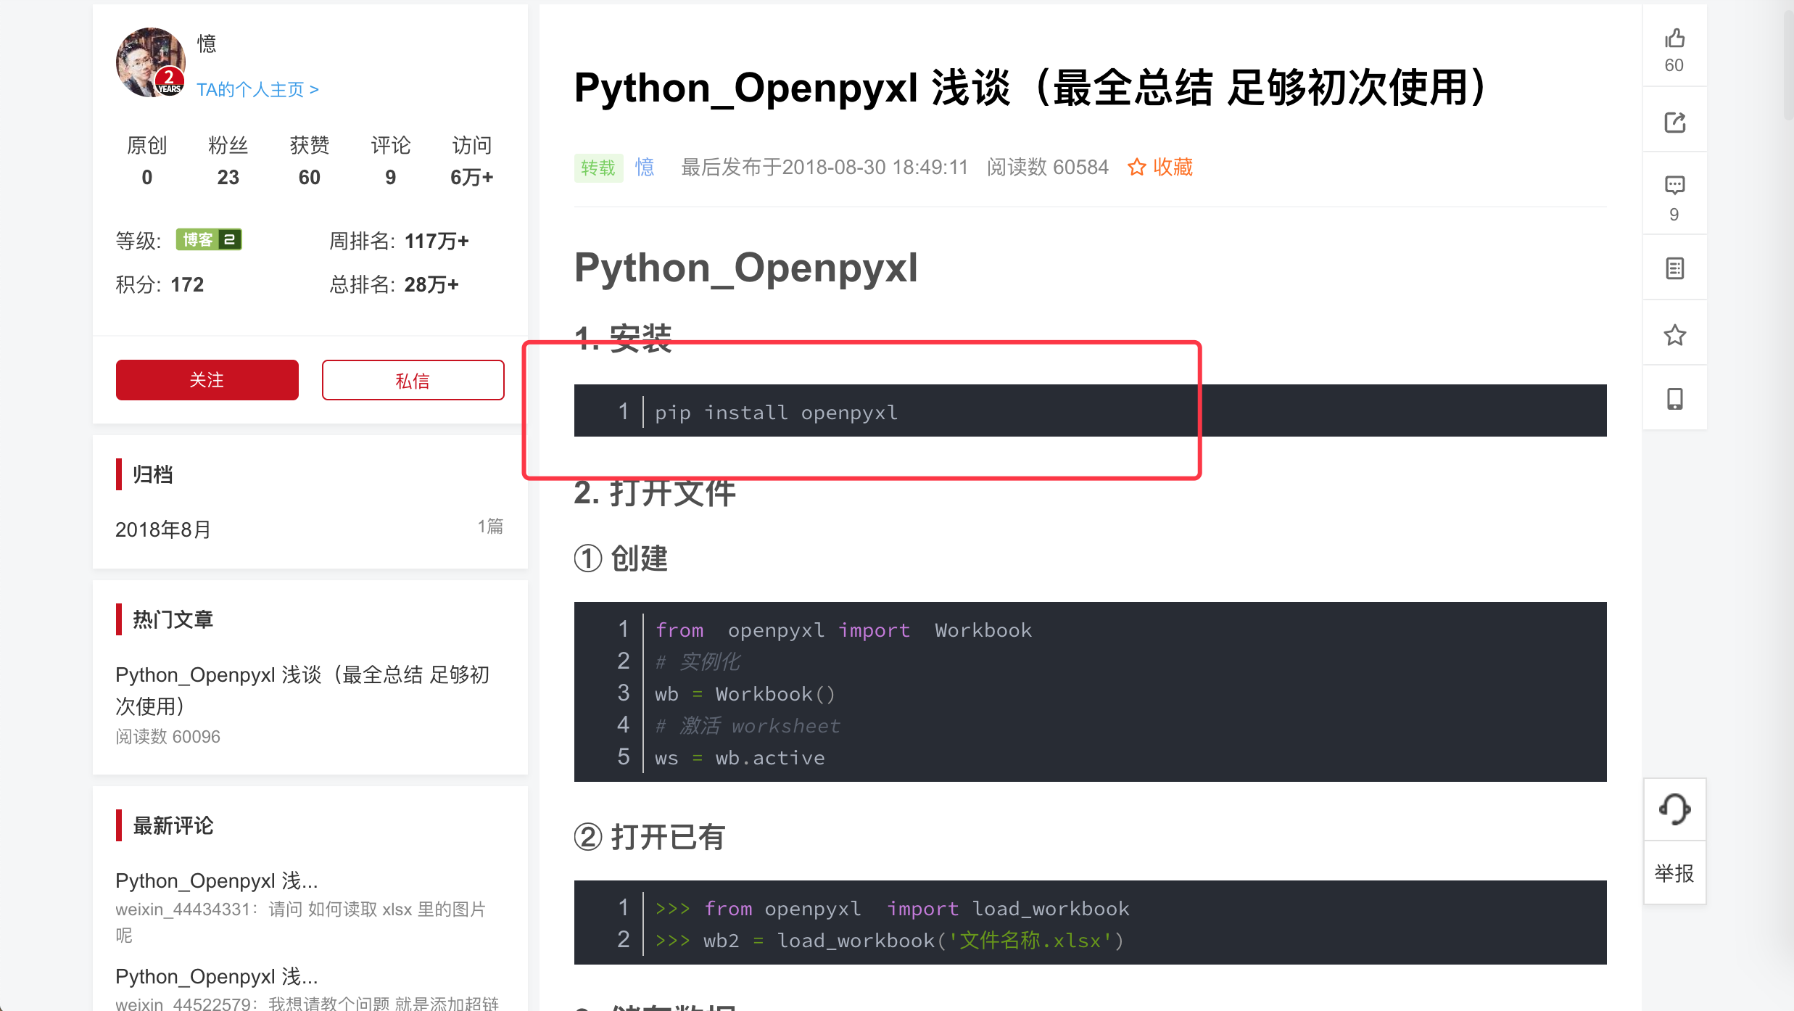Screen dimensions: 1794x1011
Task: Click the red 关注 follow button
Action: point(207,380)
